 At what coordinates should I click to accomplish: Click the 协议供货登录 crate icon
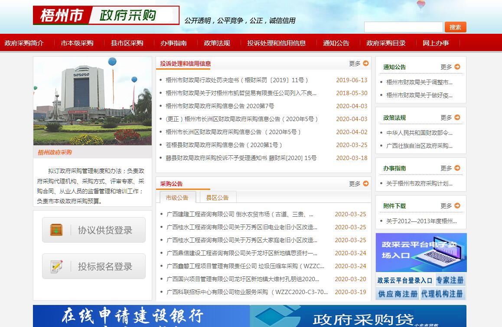click(x=56, y=230)
